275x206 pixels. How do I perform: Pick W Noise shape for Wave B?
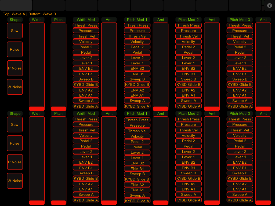point(15,181)
